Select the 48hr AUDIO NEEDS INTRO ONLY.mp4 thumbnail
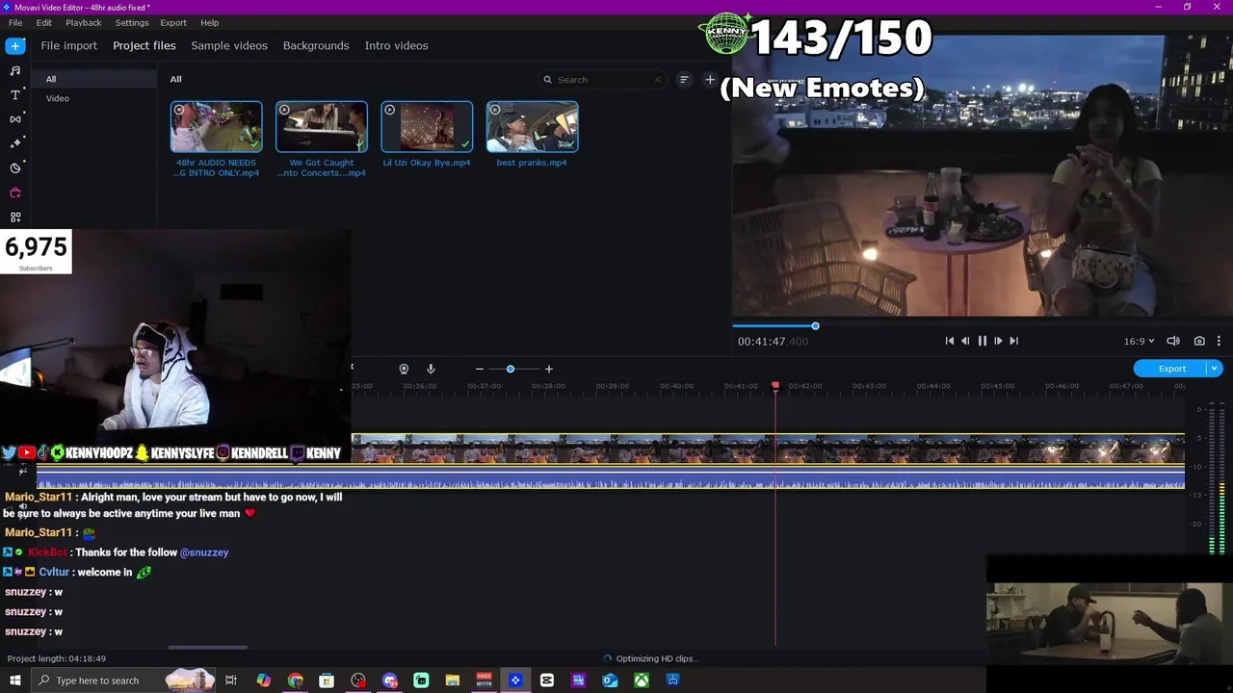 (216, 127)
